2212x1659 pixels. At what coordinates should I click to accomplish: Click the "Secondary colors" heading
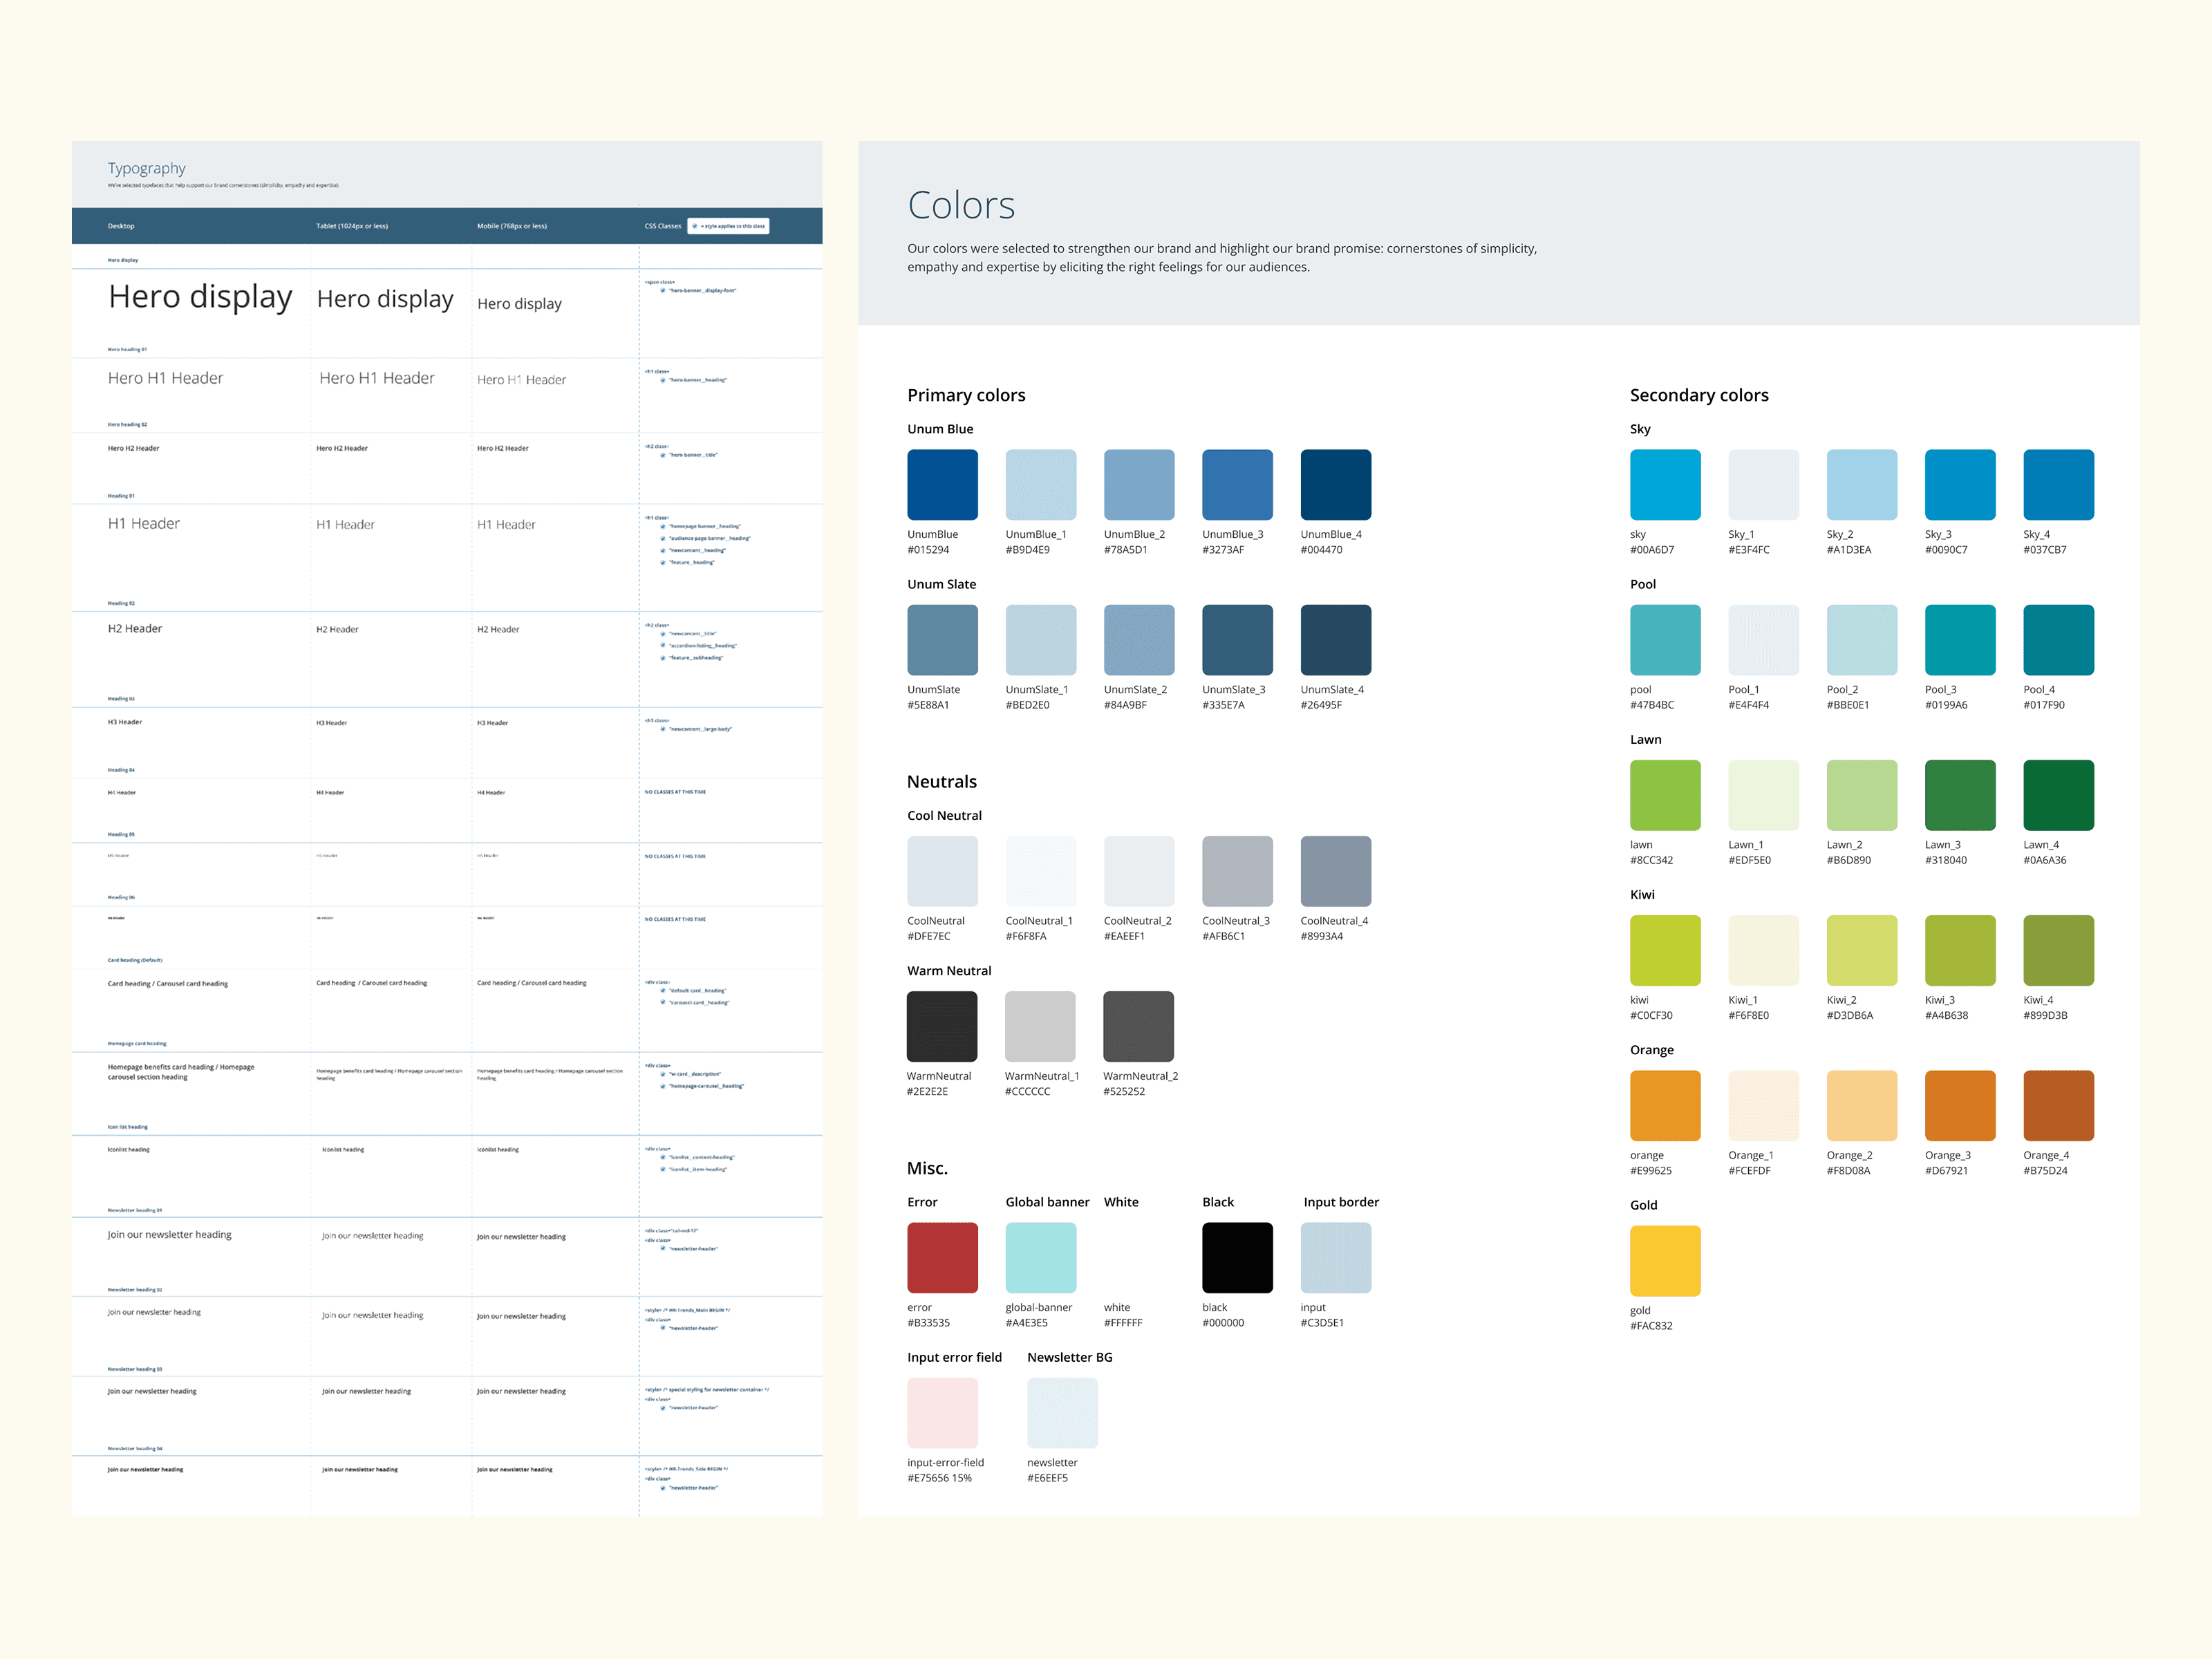click(x=1699, y=395)
